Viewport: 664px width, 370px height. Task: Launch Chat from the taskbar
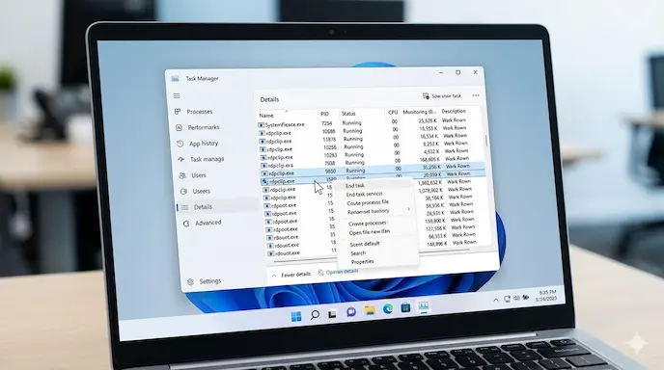[x=351, y=312]
